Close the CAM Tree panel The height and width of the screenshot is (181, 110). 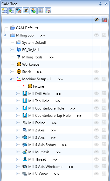(x=106, y=4)
